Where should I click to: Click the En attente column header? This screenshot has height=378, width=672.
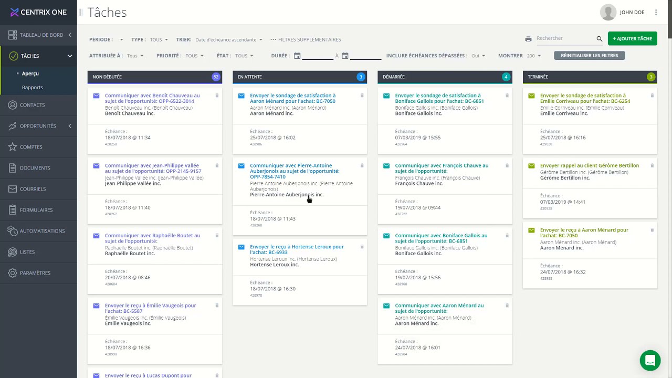click(x=300, y=77)
